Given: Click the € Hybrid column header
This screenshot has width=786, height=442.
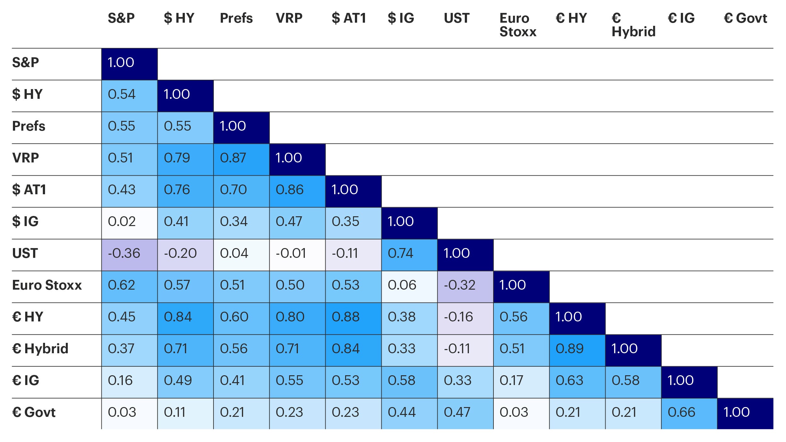Looking at the screenshot, I should pos(633,25).
